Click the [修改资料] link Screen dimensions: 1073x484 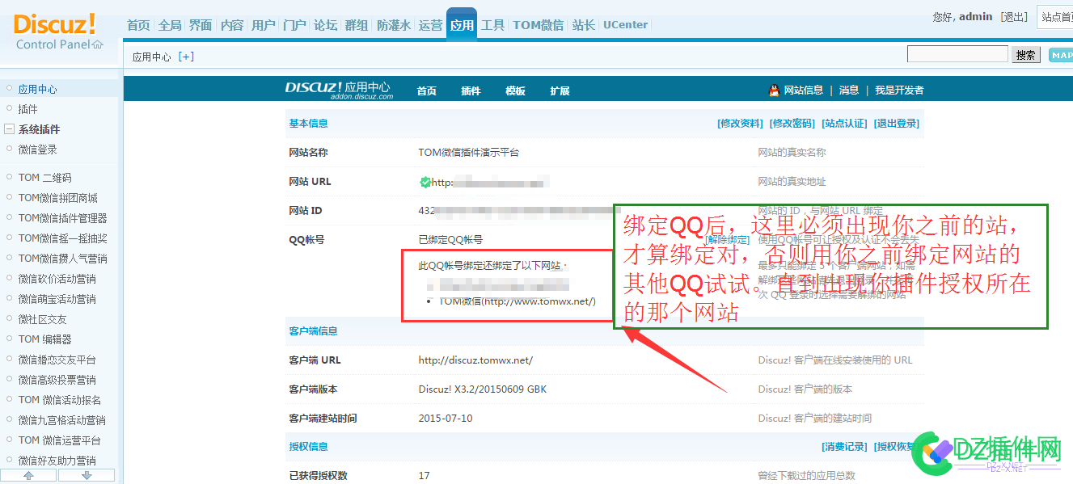click(740, 124)
